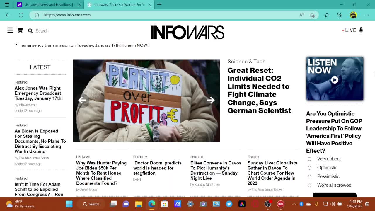Go to previous slide in carousel
The height and width of the screenshot is (211, 375).
(82, 100)
